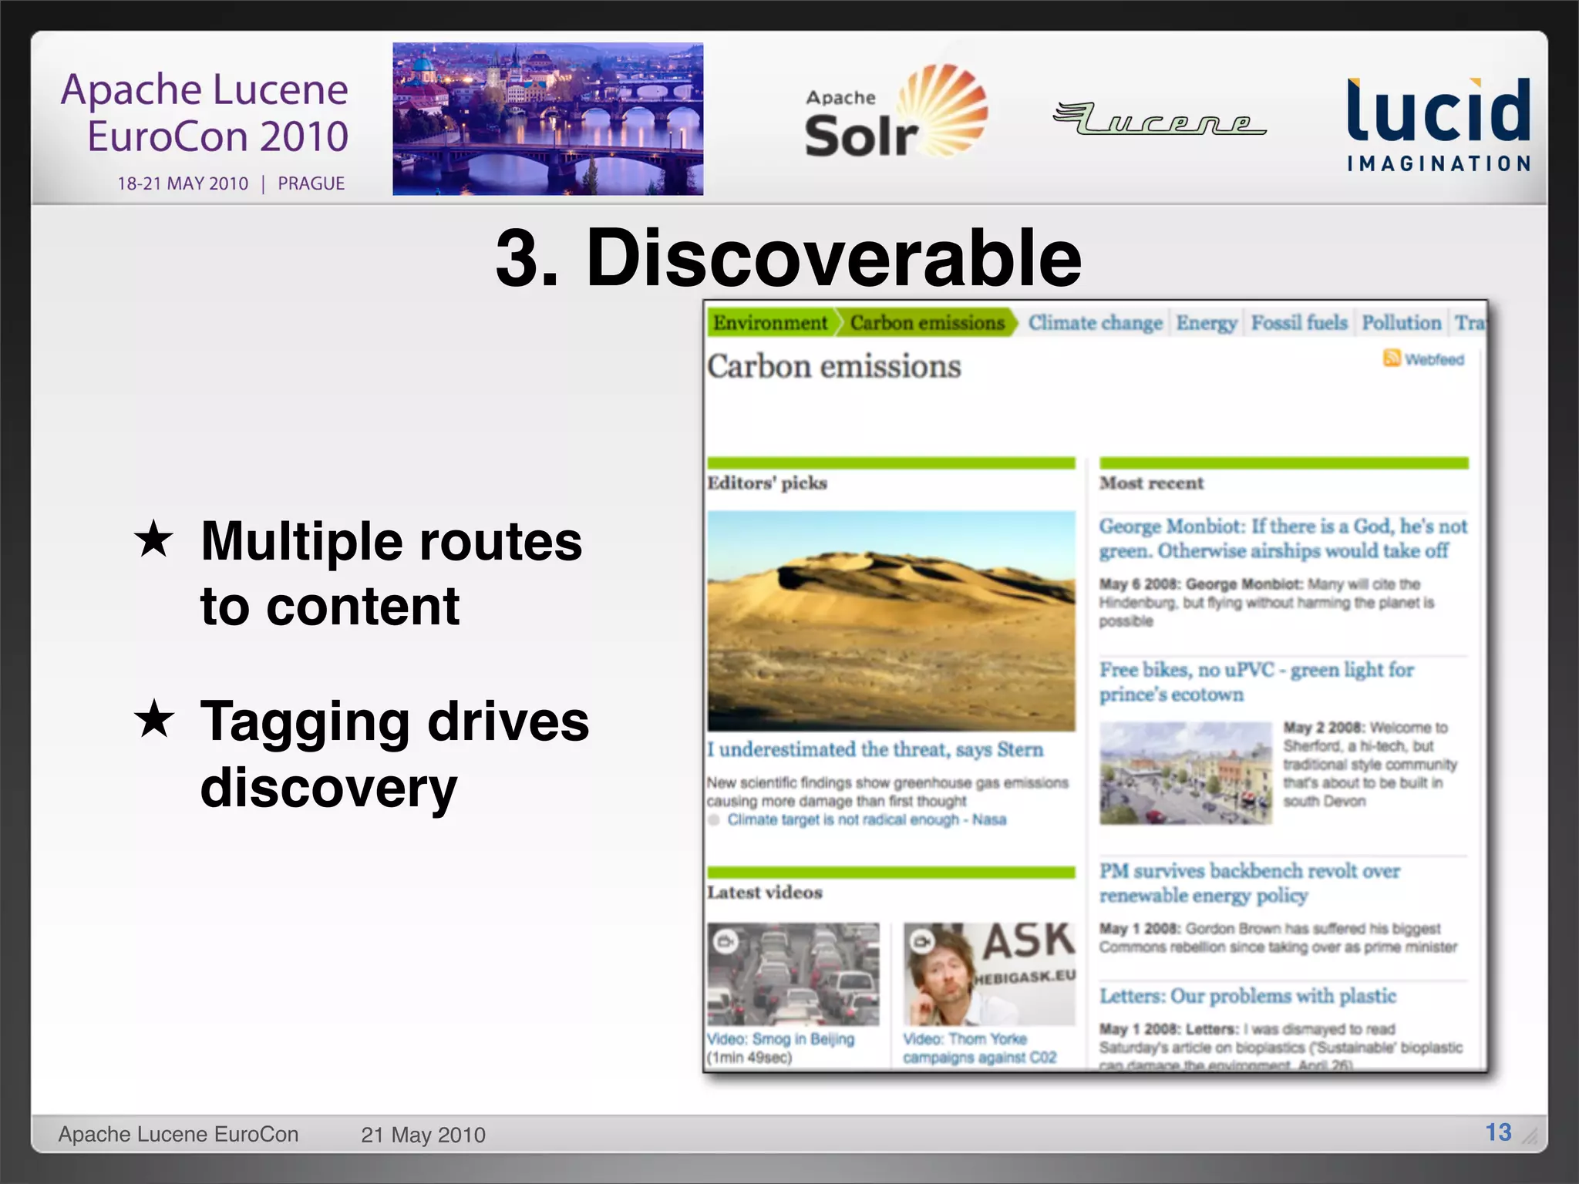1579x1184 pixels.
Task: Switch to the Climate change tab
Action: [1095, 323]
